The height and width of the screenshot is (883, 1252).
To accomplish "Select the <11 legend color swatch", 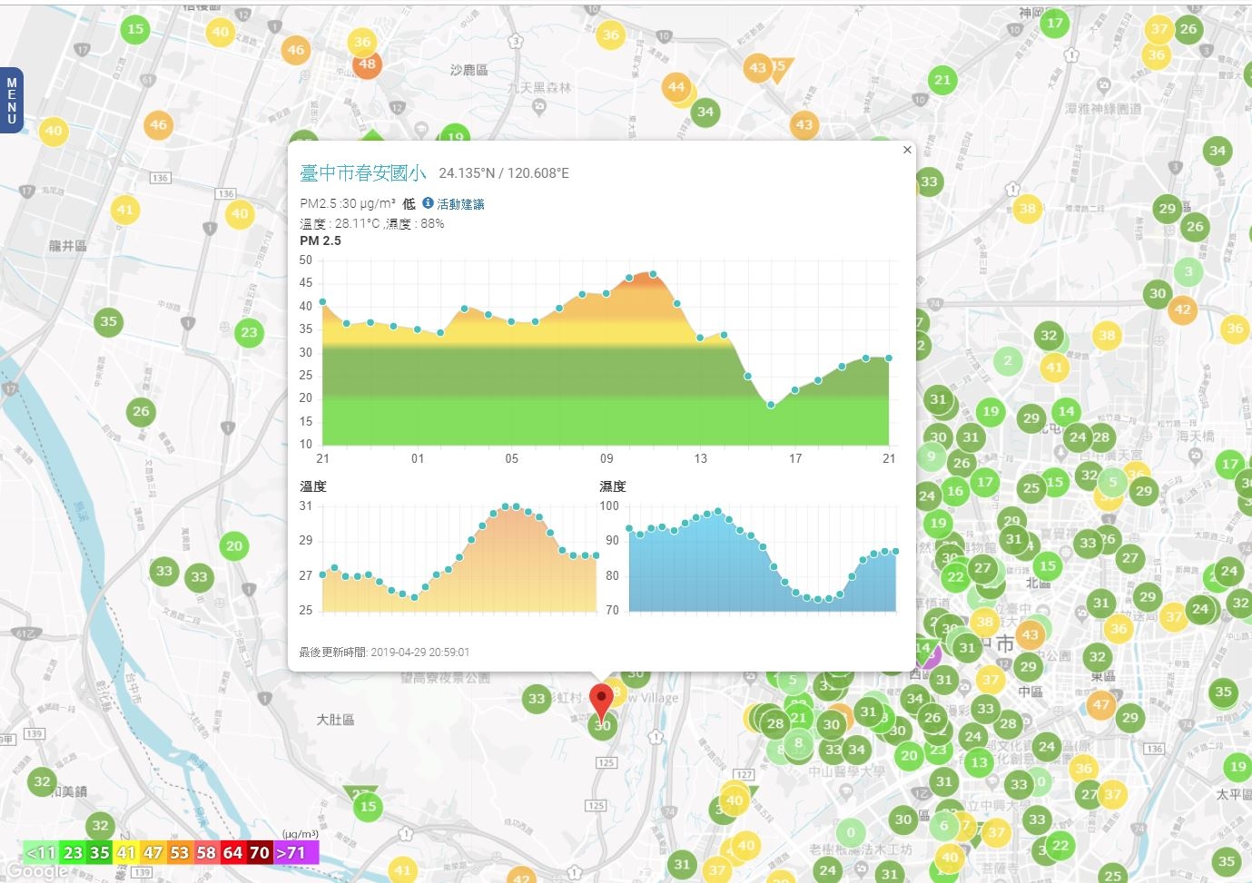I will pos(41,853).
